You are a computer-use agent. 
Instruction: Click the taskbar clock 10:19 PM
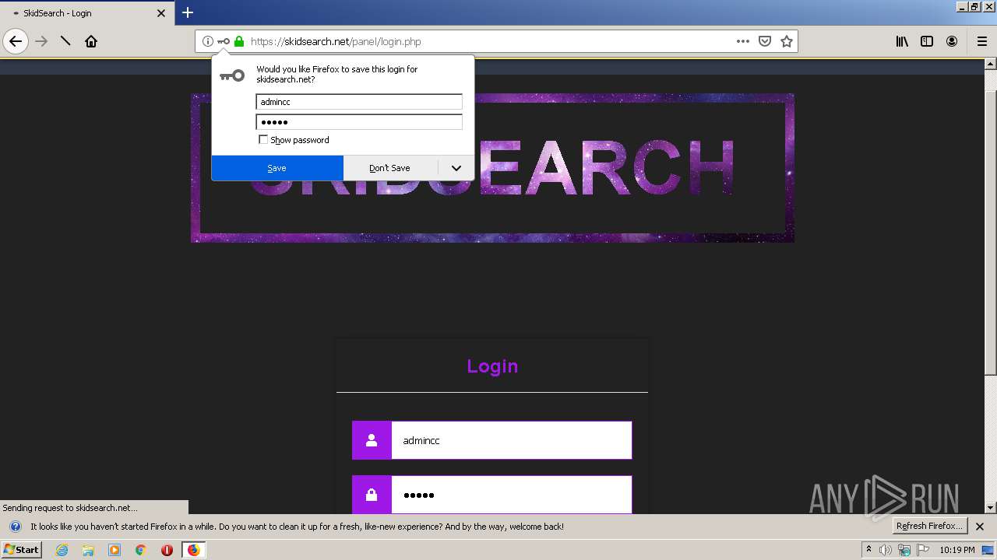pyautogui.click(x=956, y=550)
